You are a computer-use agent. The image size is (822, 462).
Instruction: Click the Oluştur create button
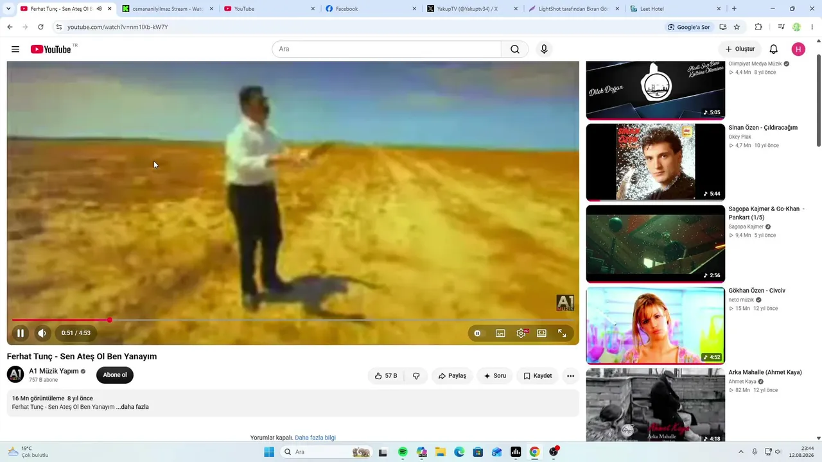(740, 49)
